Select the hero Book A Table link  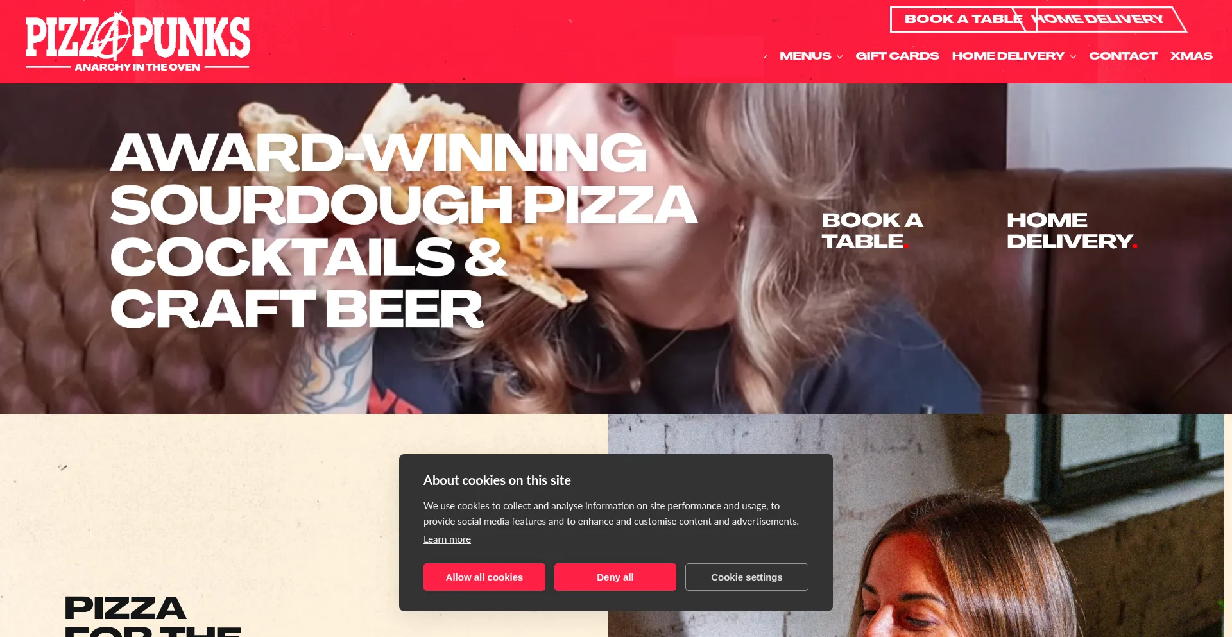click(872, 231)
